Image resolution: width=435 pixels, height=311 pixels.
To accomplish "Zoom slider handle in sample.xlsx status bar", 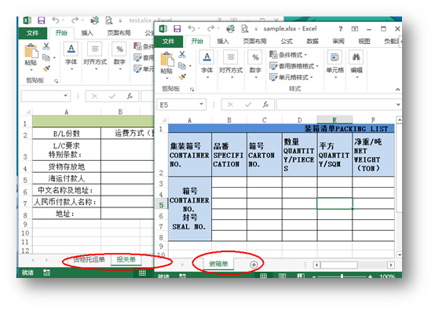I will click(x=342, y=276).
